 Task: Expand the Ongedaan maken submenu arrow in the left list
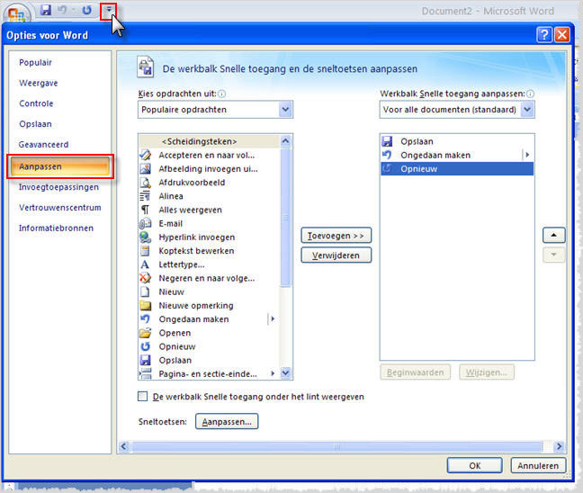click(273, 319)
